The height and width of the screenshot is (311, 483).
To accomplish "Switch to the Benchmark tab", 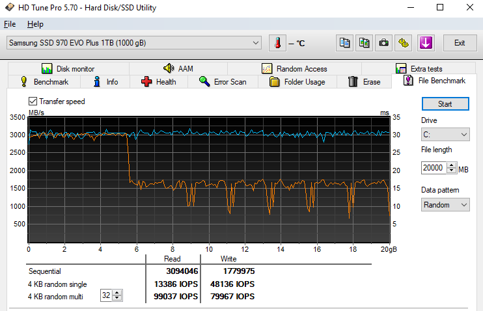I will (44, 82).
